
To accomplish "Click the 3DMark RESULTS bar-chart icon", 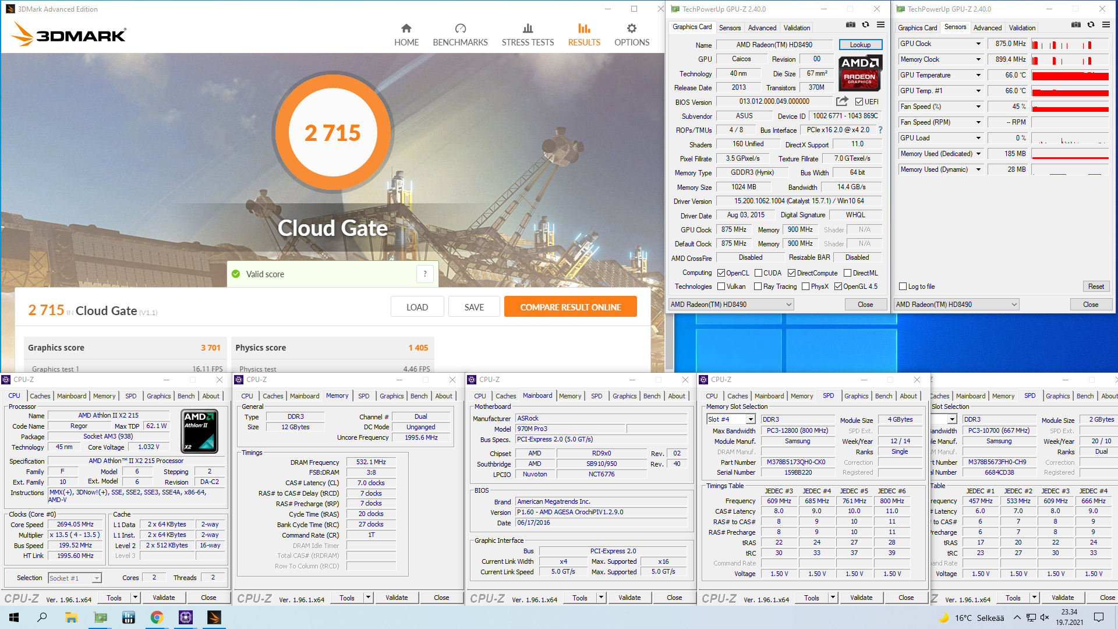I will 584,29.
